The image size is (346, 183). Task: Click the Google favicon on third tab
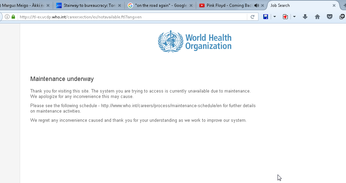[130, 5]
